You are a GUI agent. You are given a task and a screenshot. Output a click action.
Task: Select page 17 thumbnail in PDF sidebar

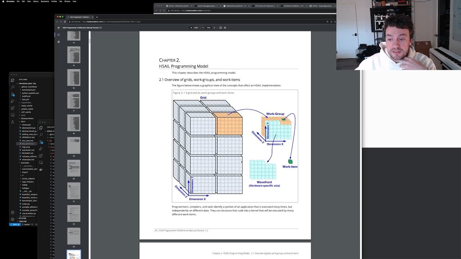pos(74,100)
